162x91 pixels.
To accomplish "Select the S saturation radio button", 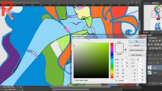I will (116, 63).
